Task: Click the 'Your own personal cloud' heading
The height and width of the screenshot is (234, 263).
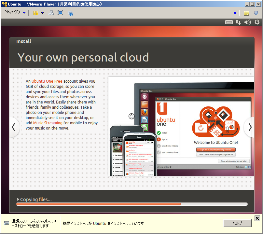Action: coord(83,57)
